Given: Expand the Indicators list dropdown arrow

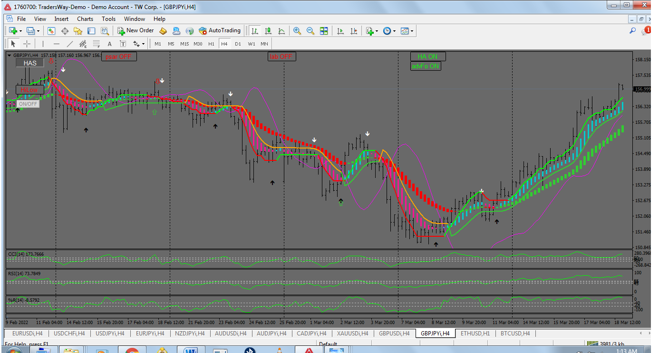Looking at the screenshot, I should [x=377, y=31].
